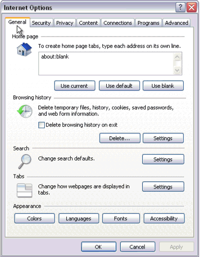The image size is (200, 257).
Task: Open the Colors appearance dialog
Action: coord(35,219)
